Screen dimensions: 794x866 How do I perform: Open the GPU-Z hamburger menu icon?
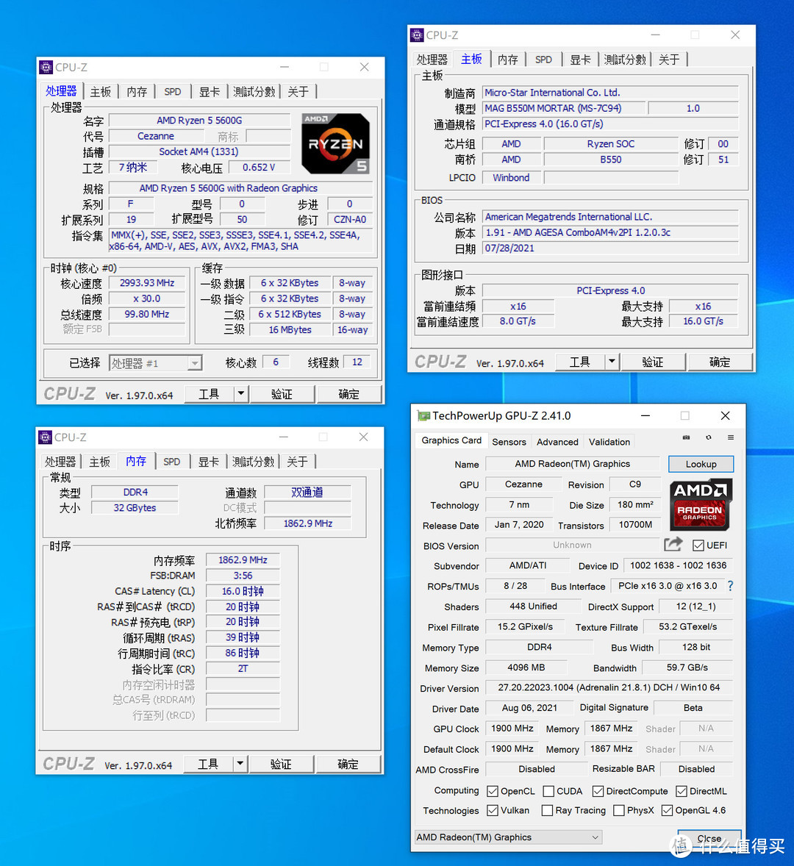[731, 437]
